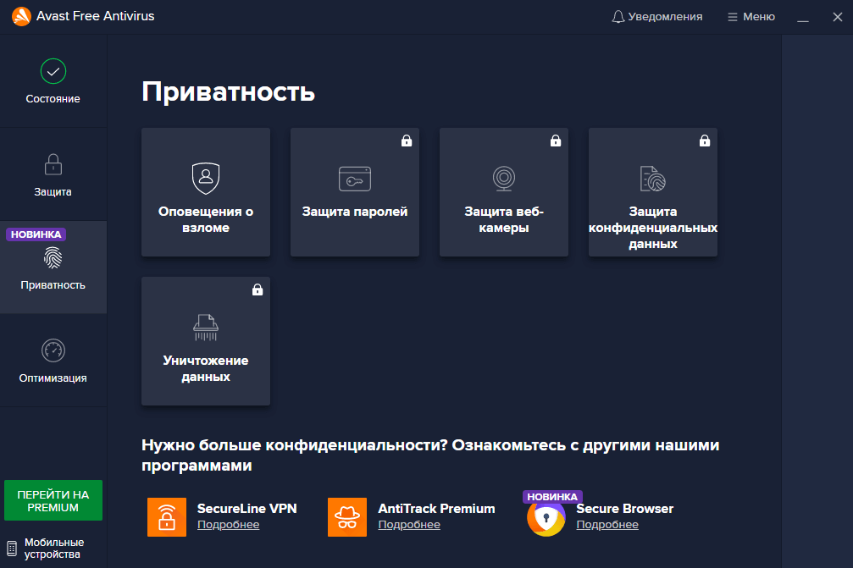Open Подробнее link under SecureLine VPN

tap(228, 525)
